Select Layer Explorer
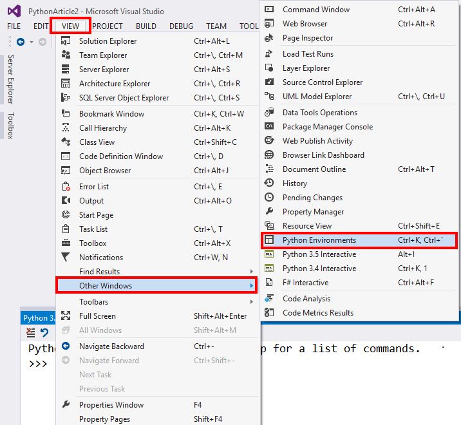This screenshot has height=425, width=461. coord(359,68)
